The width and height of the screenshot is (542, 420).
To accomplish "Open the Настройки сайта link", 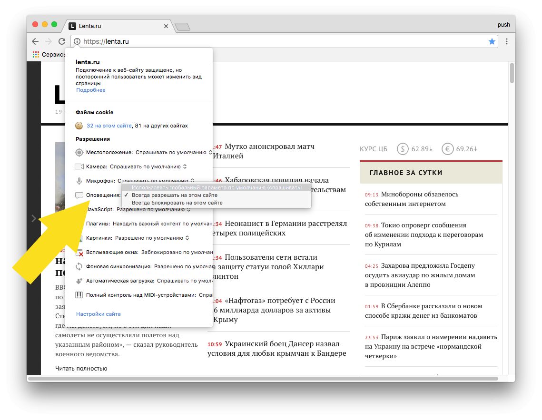I will pyautogui.click(x=98, y=314).
